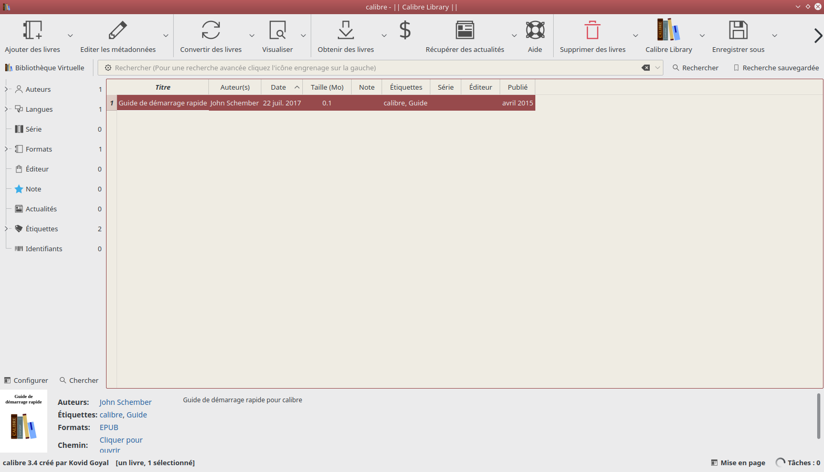Open dropdown next to Obtenir des livres
The image size is (824, 472).
pyautogui.click(x=384, y=36)
